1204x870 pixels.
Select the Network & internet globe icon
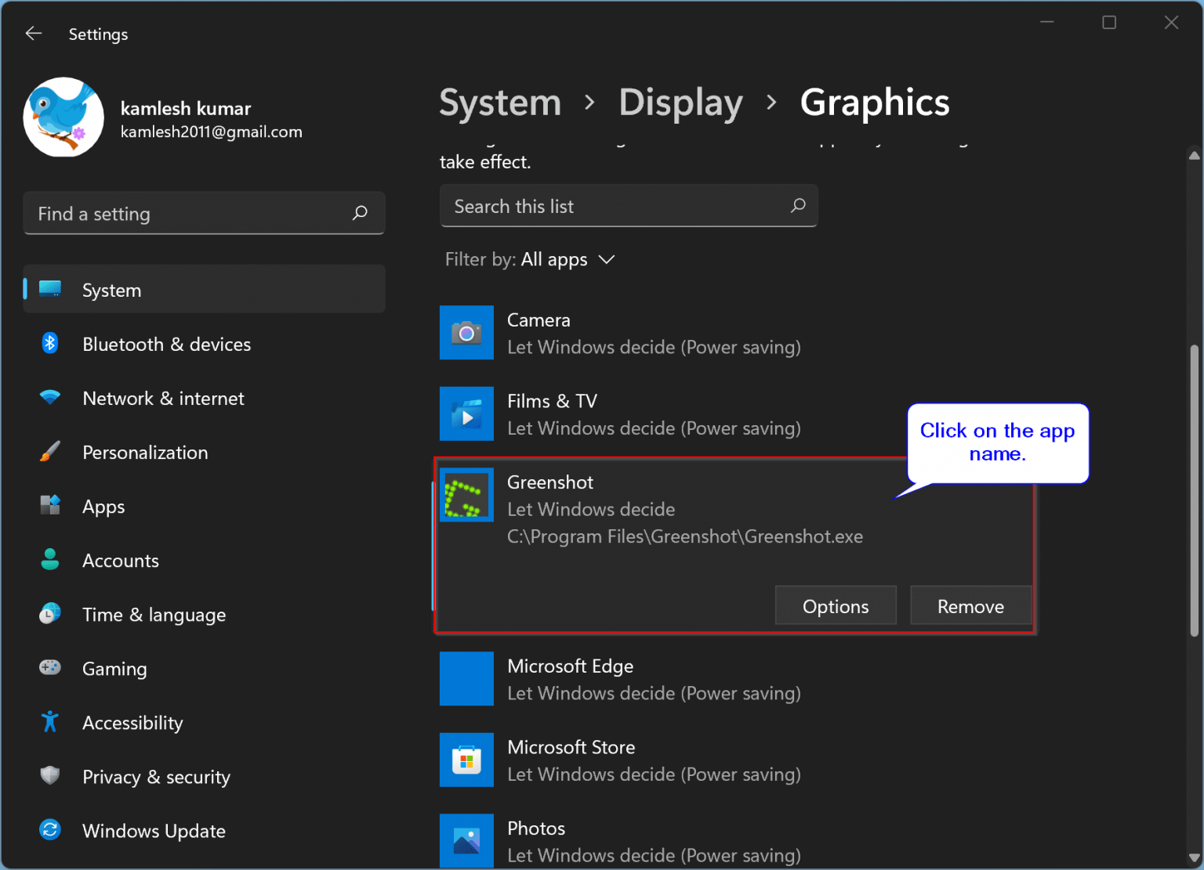click(x=49, y=398)
